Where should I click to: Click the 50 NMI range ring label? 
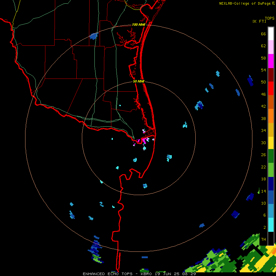tap(139, 81)
